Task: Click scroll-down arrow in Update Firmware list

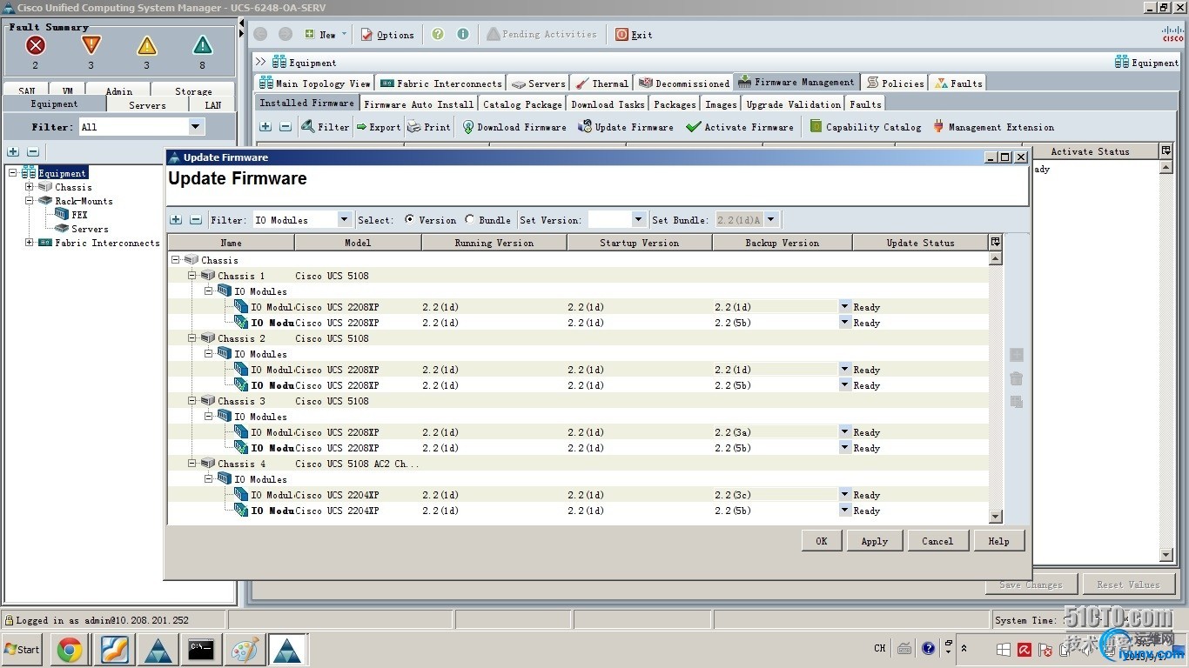Action: [996, 517]
